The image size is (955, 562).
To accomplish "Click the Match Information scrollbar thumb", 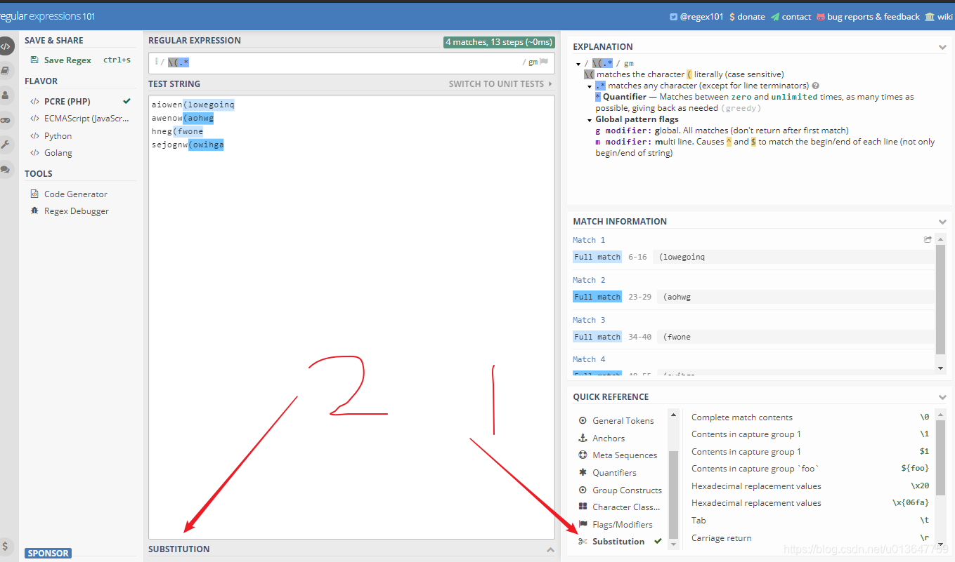I will 940,299.
